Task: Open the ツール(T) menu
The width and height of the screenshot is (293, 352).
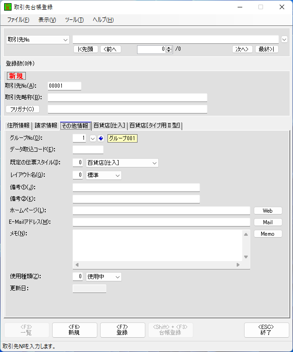Action: pos(74,20)
